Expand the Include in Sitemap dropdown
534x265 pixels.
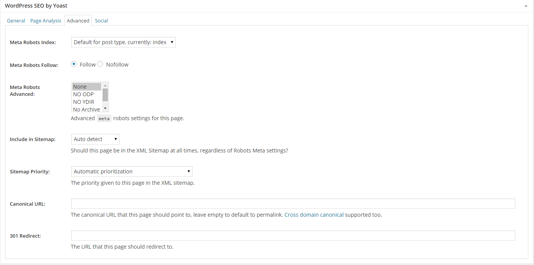click(95, 139)
